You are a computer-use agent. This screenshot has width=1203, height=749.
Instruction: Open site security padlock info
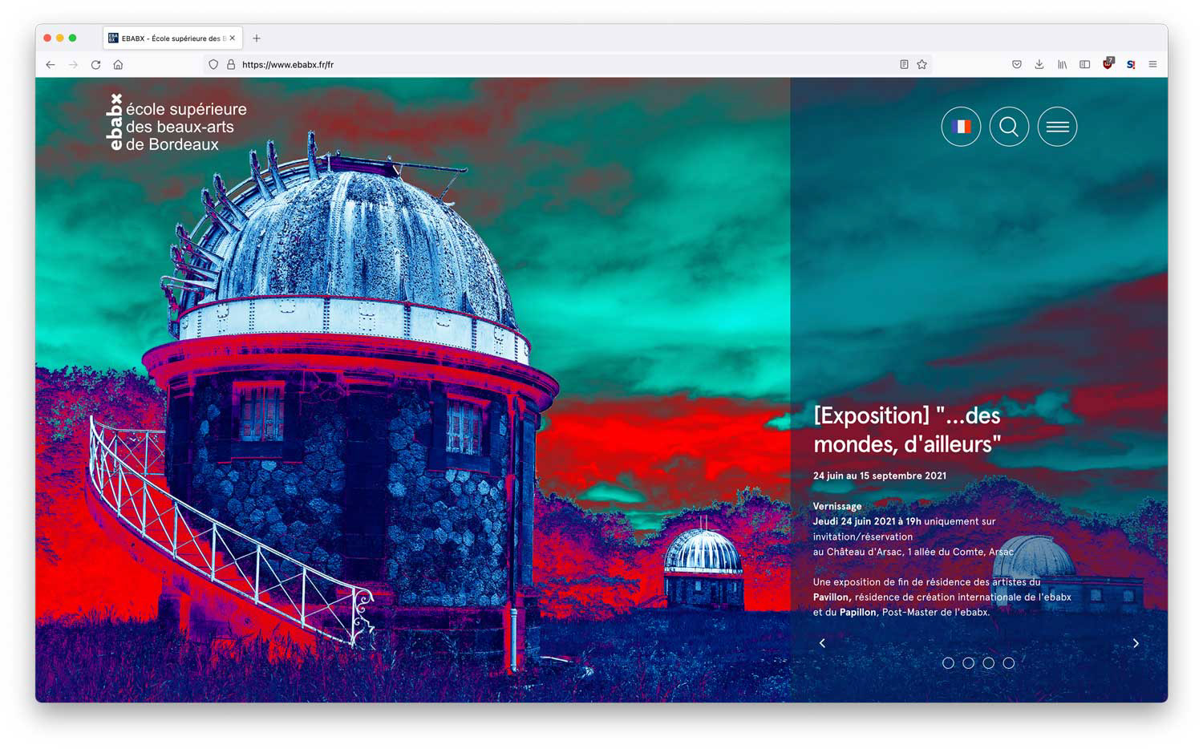(x=231, y=65)
